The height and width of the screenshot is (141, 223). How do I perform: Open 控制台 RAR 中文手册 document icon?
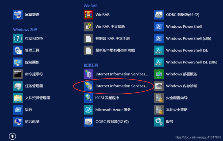[88, 38]
